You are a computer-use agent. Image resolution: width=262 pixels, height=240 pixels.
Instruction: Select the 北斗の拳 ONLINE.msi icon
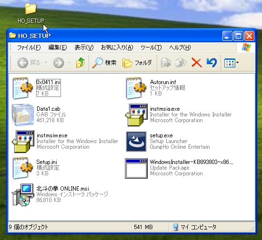(x=23, y=195)
